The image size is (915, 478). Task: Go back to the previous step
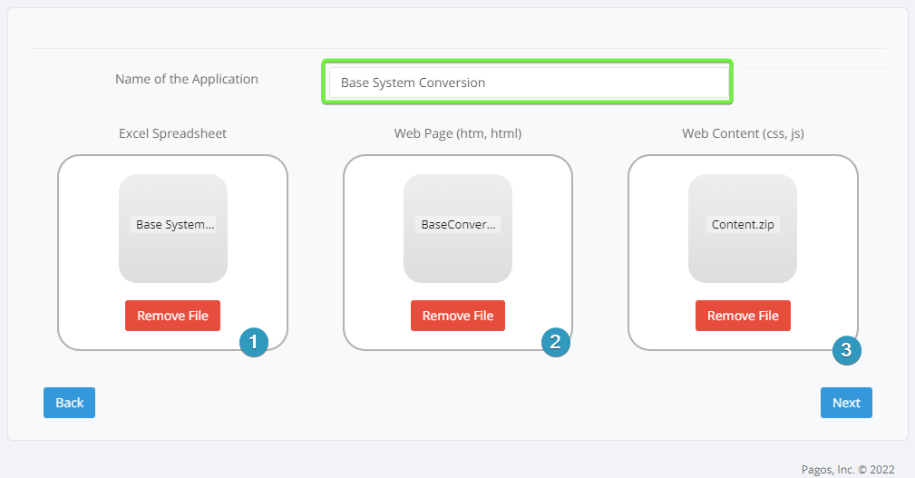coord(69,403)
